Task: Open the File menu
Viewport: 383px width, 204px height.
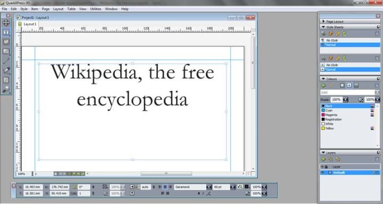Action: [x=4, y=9]
